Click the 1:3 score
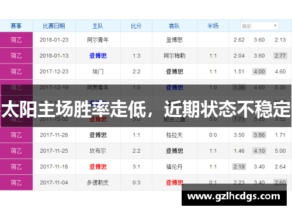Screen dimensions: 292x211 [x=136, y=56]
